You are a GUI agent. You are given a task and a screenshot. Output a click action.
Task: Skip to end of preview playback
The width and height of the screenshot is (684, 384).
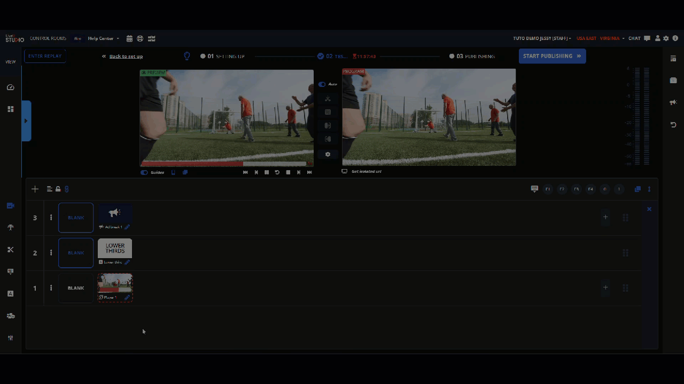click(x=309, y=172)
